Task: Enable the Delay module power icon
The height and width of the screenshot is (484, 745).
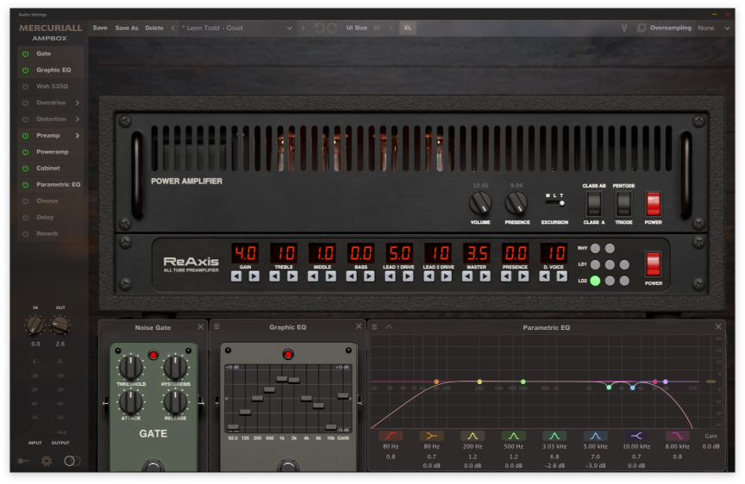Action: point(26,217)
